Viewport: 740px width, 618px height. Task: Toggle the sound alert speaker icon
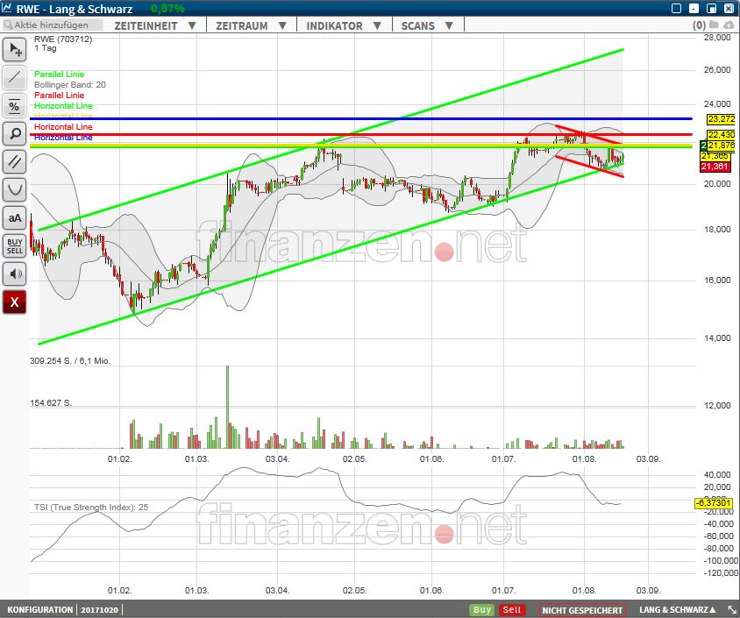coord(14,273)
